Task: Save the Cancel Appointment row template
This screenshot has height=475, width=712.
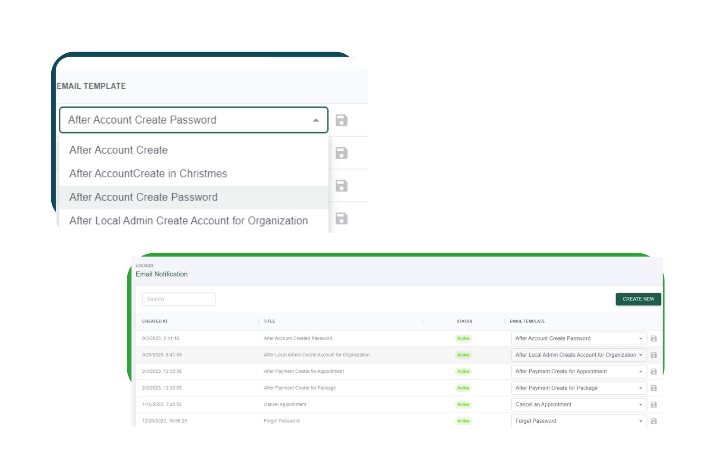Action: coord(654,405)
